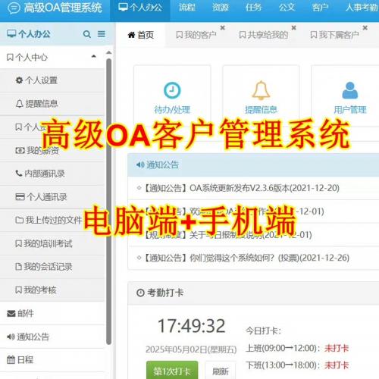Click the money icon beside 我的薪资
379x379 pixels.
click(20, 150)
